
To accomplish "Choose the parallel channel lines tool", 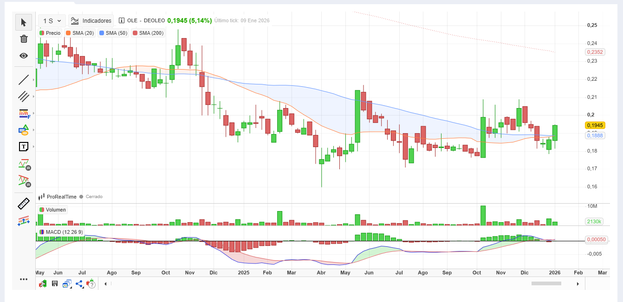I will pos(24,96).
